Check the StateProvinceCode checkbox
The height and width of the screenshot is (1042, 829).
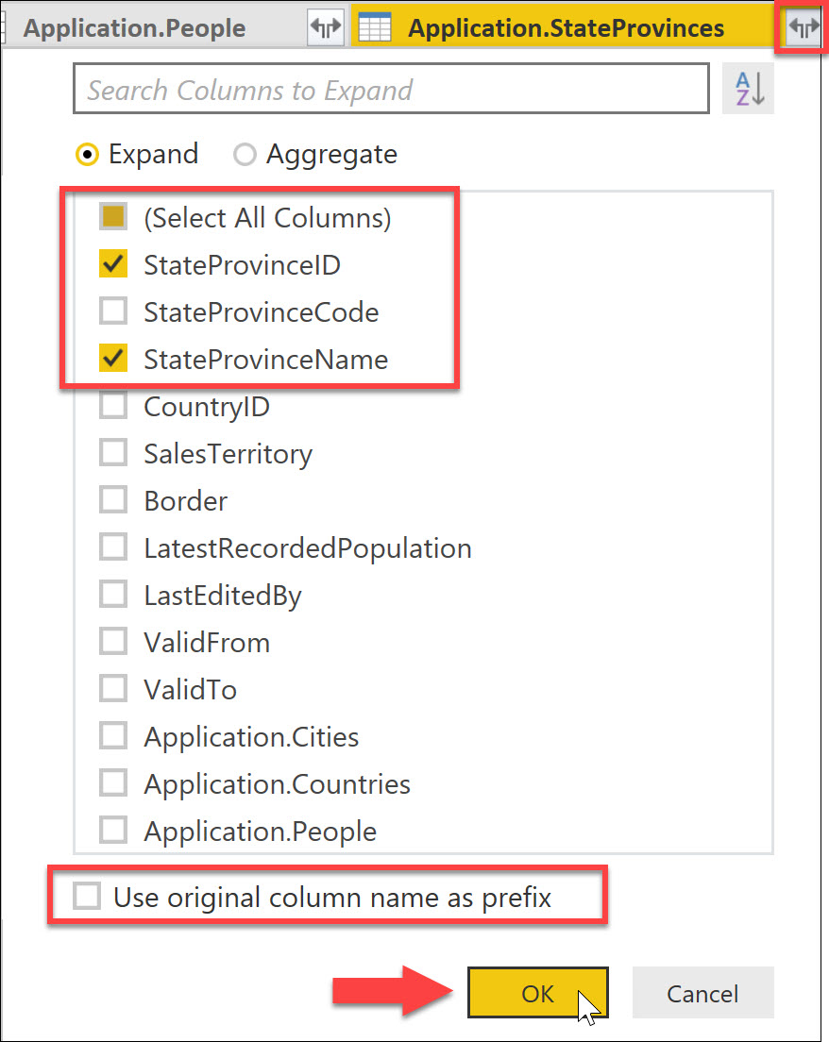[x=113, y=311]
